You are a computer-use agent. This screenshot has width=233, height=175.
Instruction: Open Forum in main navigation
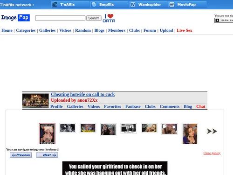point(150,30)
